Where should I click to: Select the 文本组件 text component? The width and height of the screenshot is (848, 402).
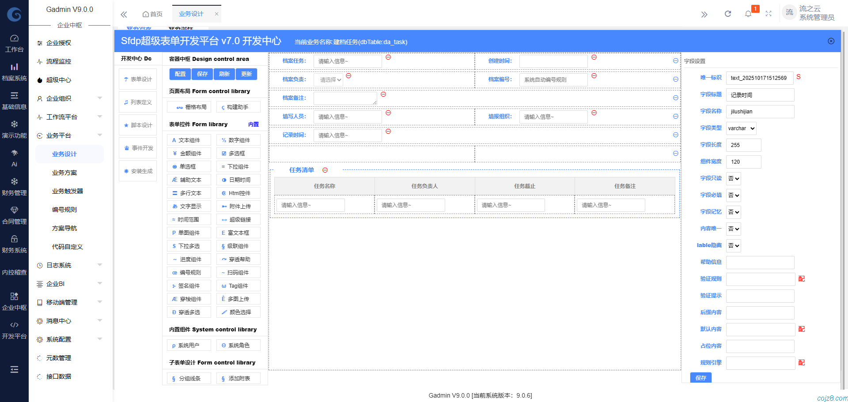tap(189, 140)
